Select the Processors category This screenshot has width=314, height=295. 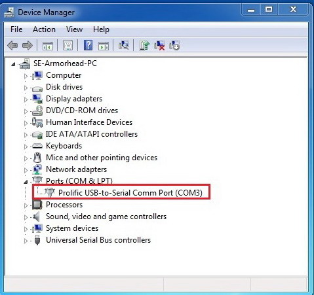coord(64,205)
